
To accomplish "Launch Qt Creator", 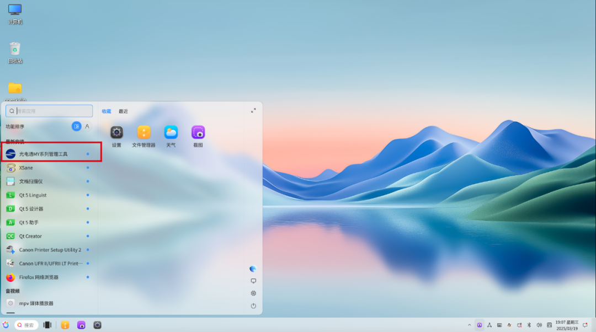I will pyautogui.click(x=50, y=236).
